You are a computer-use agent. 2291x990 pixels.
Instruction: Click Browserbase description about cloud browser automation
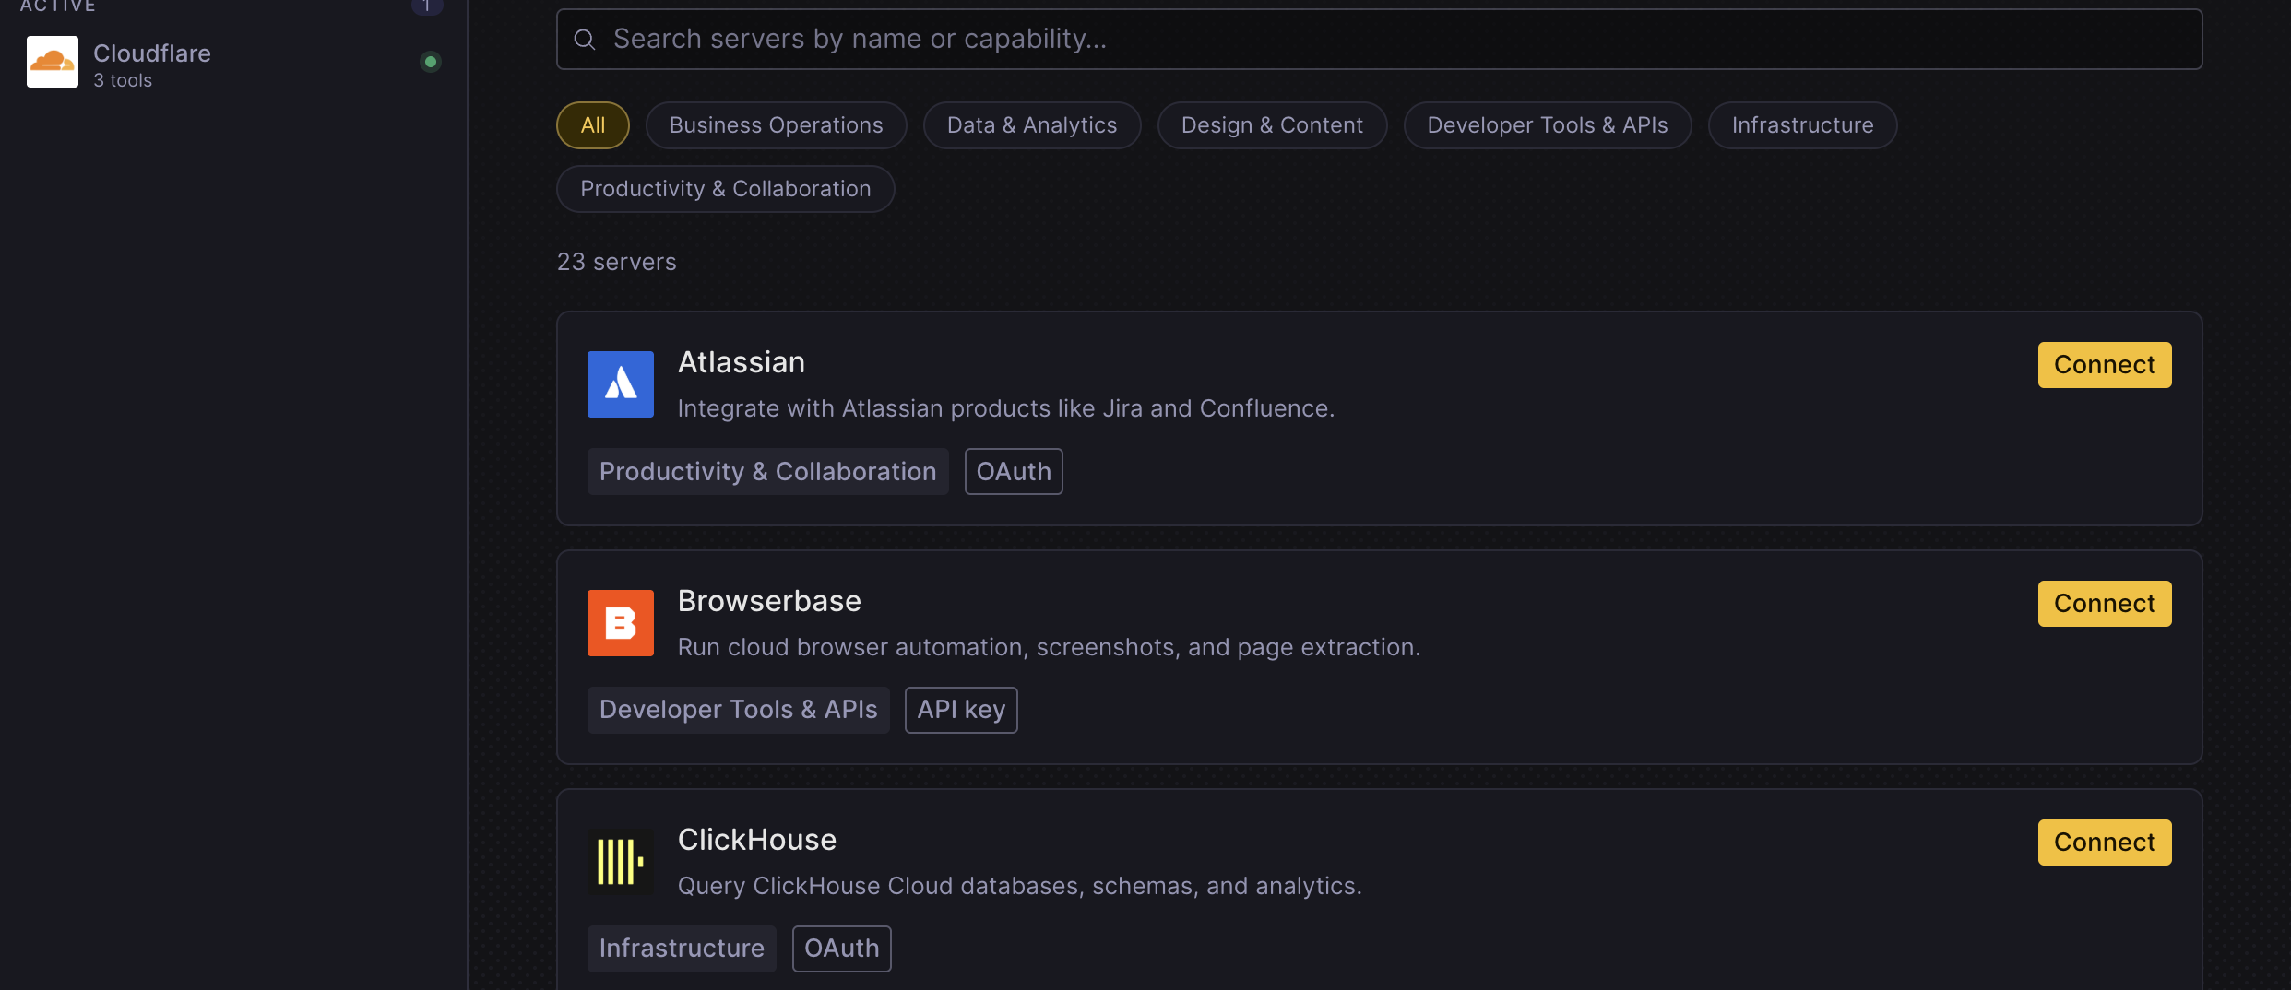pos(1049,647)
